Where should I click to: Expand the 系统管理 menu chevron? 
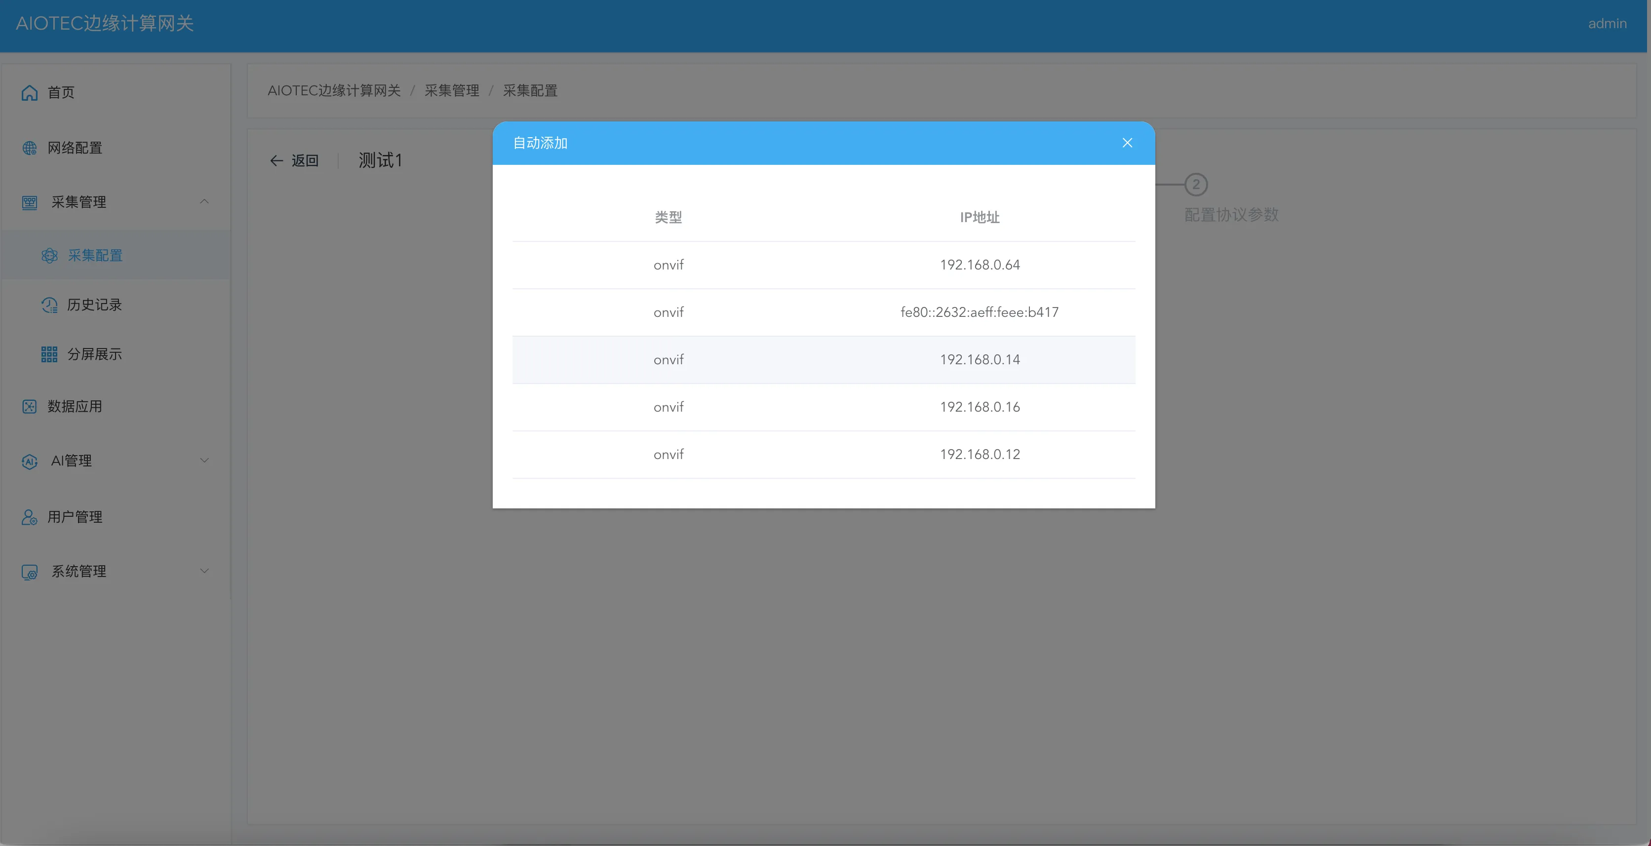(204, 571)
